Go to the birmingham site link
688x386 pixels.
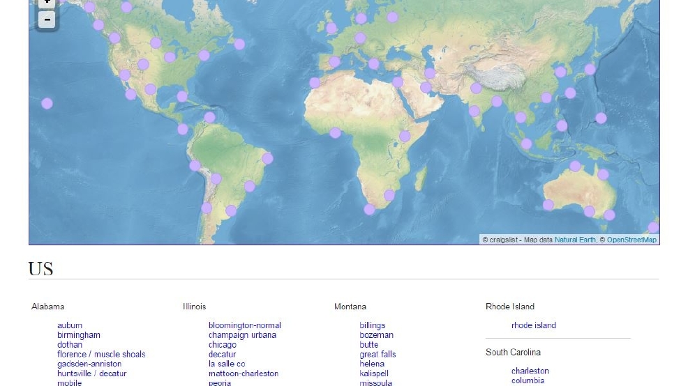[79, 334]
